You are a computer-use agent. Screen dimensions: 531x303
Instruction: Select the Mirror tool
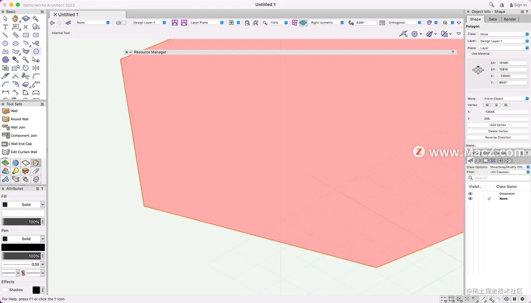[x=36, y=68]
